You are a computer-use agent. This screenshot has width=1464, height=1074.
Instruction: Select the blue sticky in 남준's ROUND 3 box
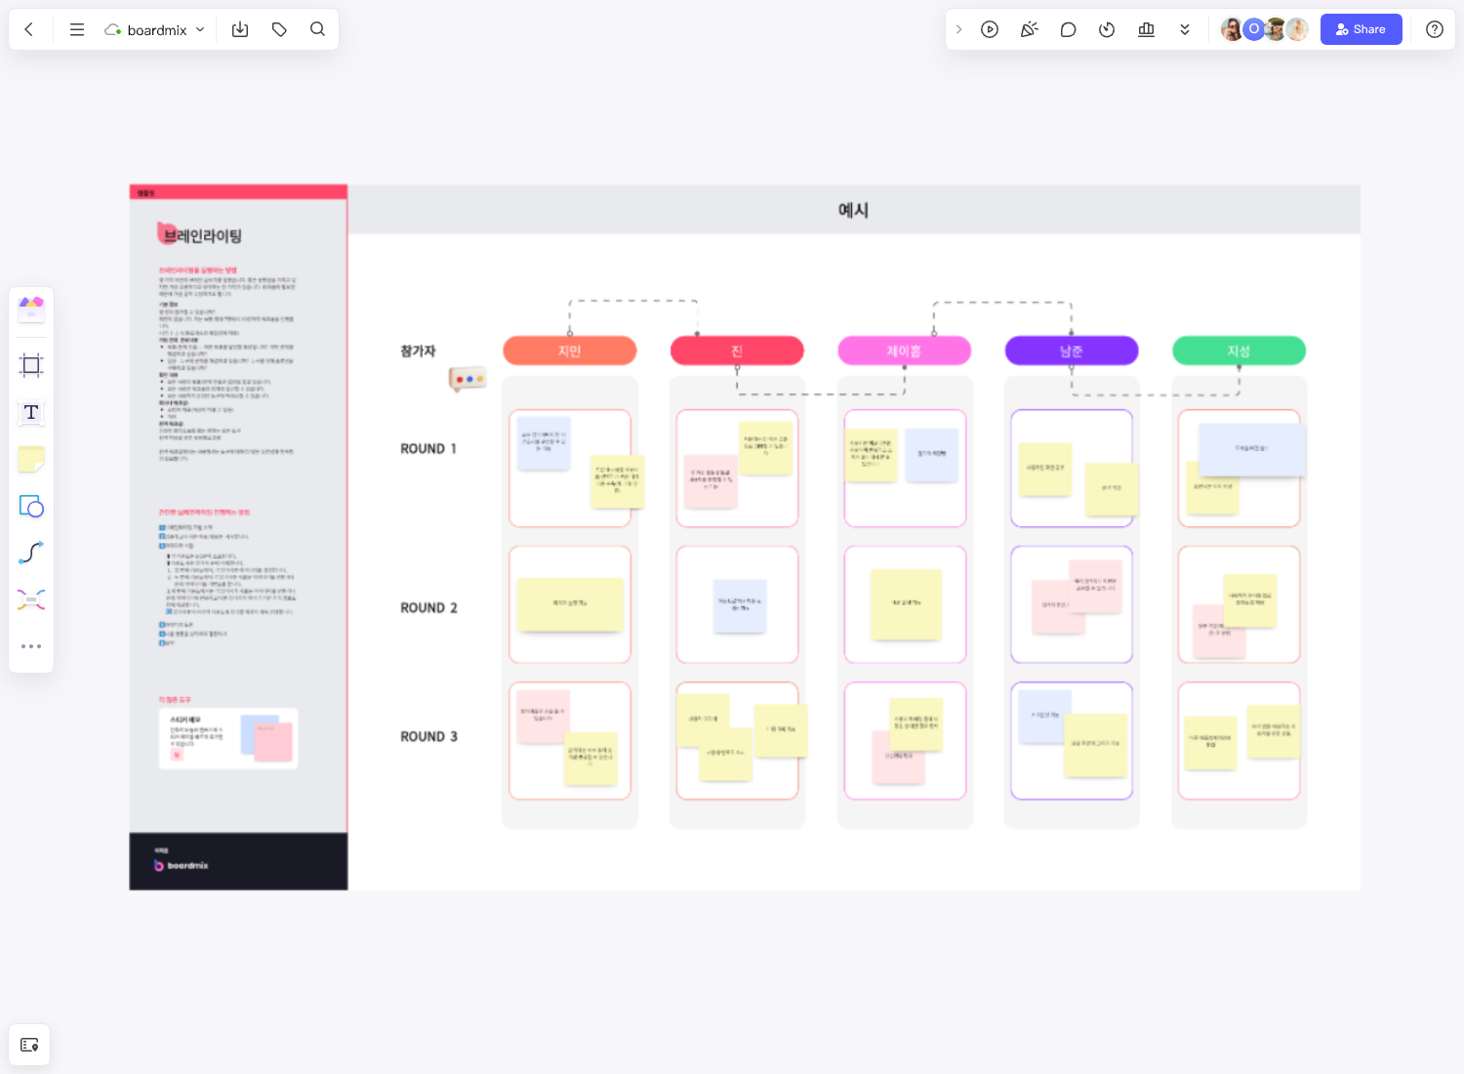[x=1044, y=717]
